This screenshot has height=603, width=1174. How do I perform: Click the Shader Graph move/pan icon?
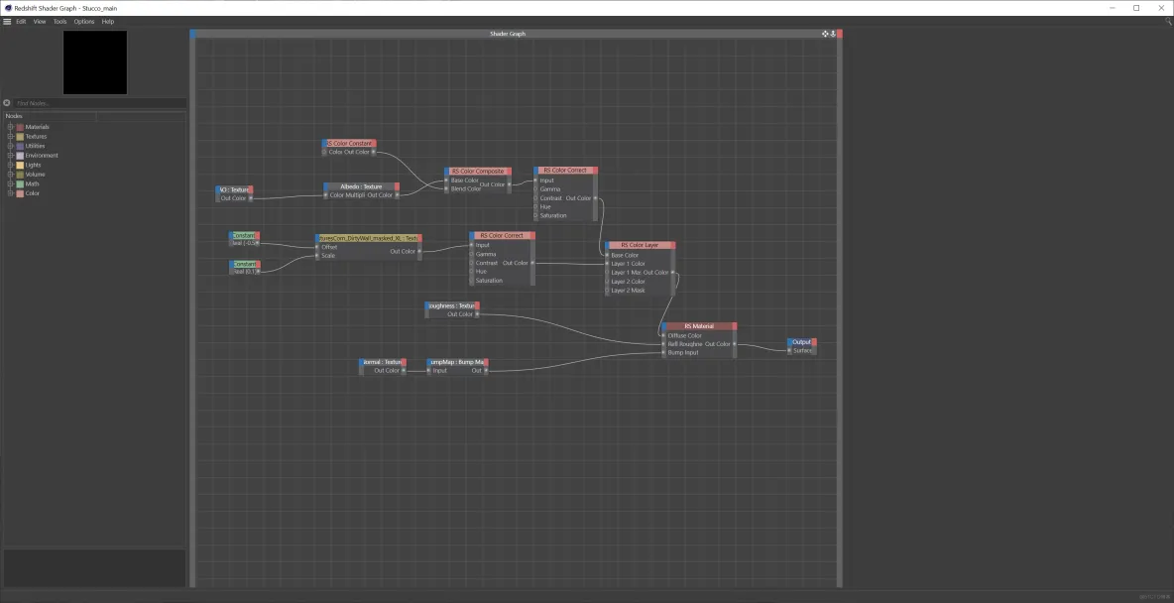(825, 34)
